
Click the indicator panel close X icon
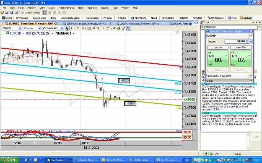point(180,131)
